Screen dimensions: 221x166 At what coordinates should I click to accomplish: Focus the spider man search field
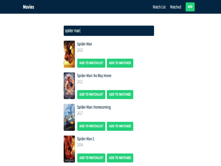click(109, 31)
